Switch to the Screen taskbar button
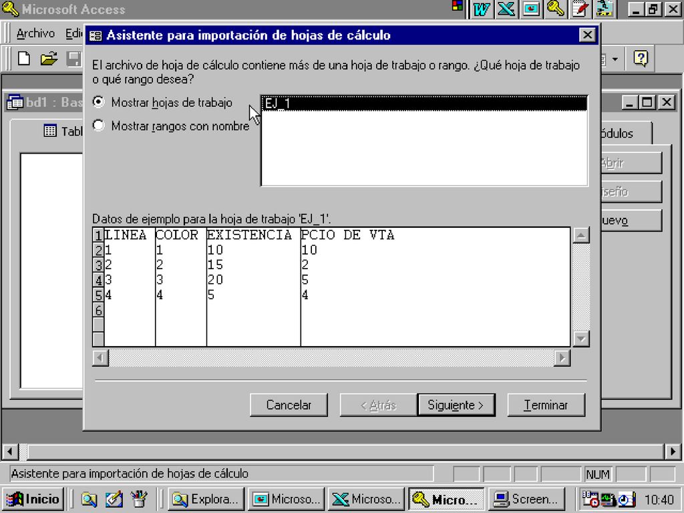Image resolution: width=684 pixels, height=513 pixels. point(526,499)
